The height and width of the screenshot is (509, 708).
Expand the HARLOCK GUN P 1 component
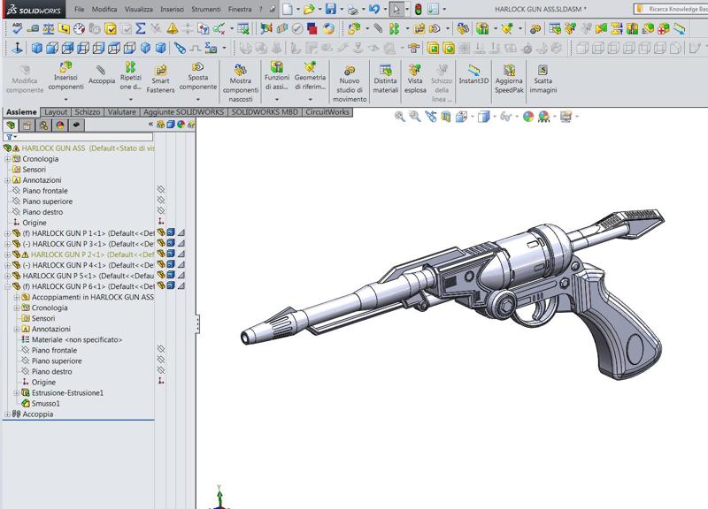[7, 233]
